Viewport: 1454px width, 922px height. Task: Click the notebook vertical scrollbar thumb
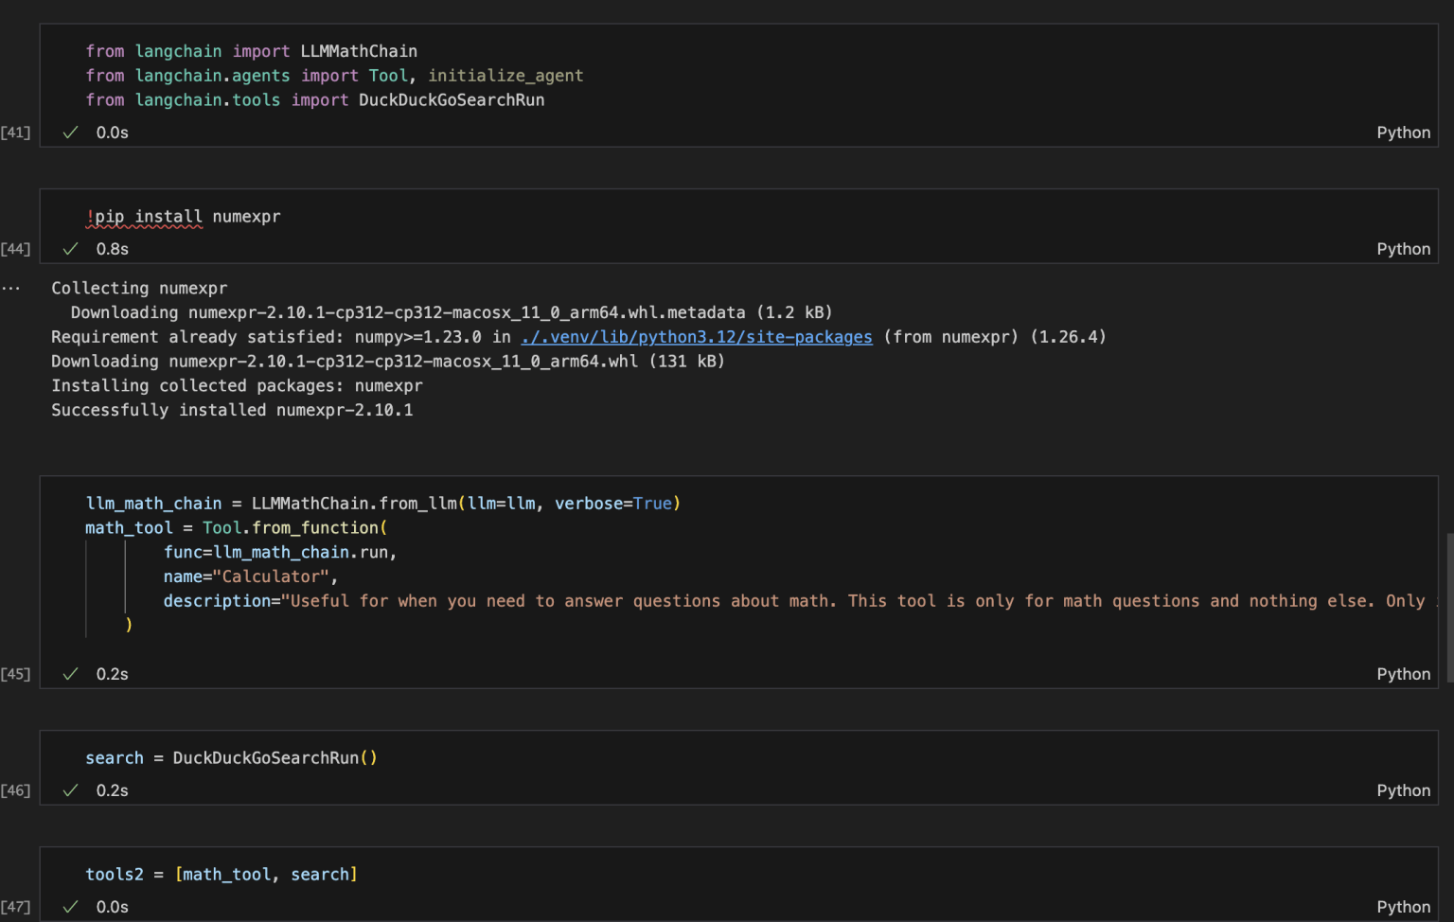pos(1449,606)
